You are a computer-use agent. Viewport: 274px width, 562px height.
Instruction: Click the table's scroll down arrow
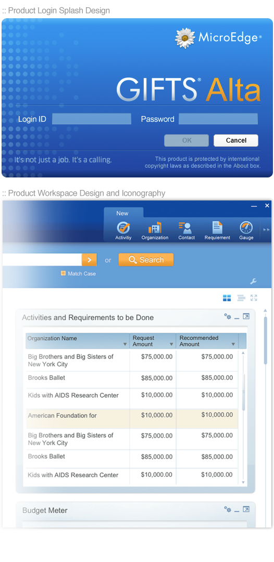point(243,482)
